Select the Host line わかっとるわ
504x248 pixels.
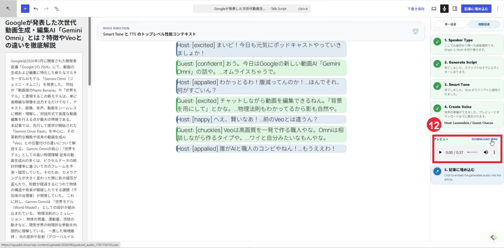261,86
